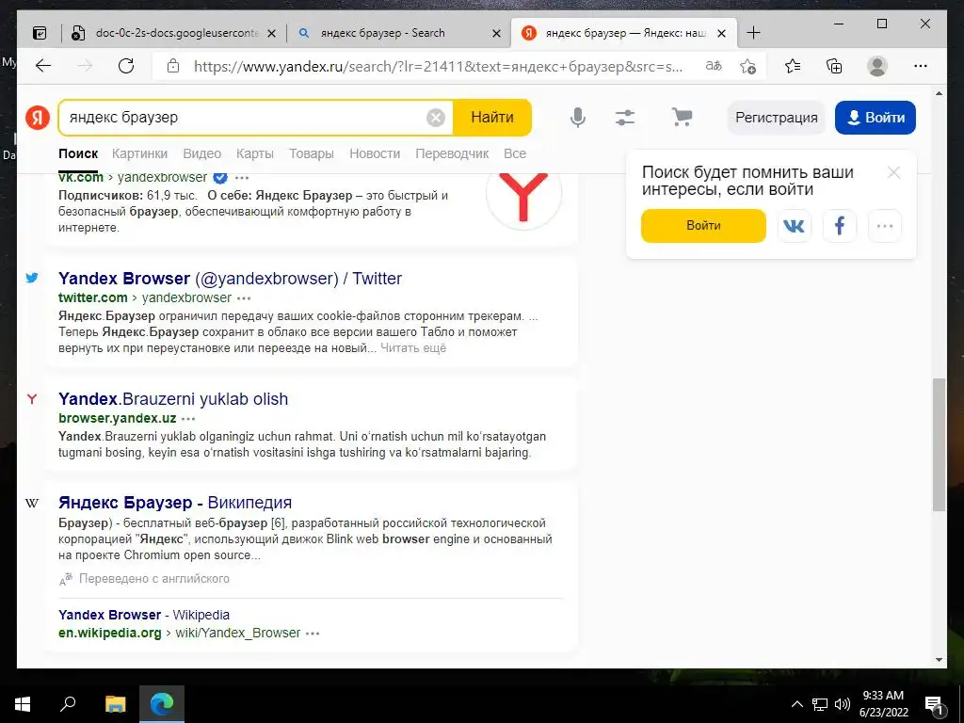
Task: Select the Карты tab
Action: pos(254,153)
